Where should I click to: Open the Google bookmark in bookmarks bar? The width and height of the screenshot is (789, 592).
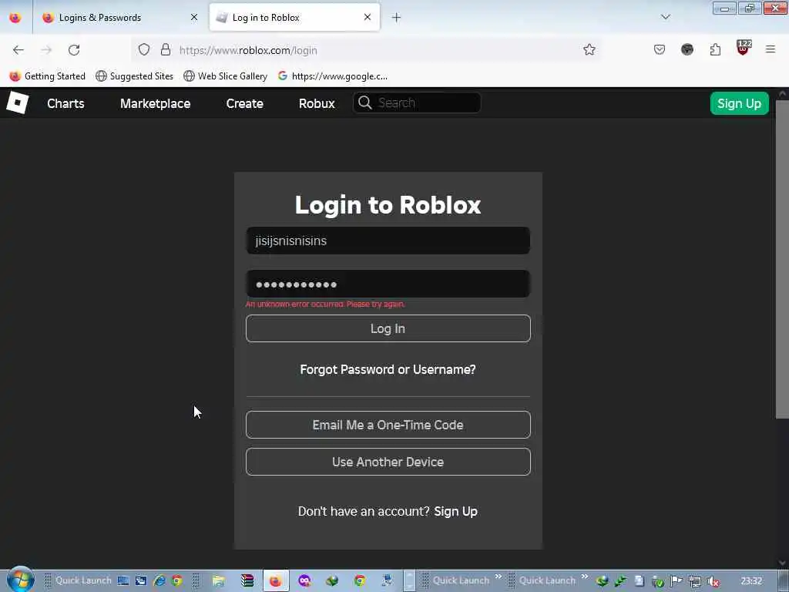pyautogui.click(x=333, y=76)
